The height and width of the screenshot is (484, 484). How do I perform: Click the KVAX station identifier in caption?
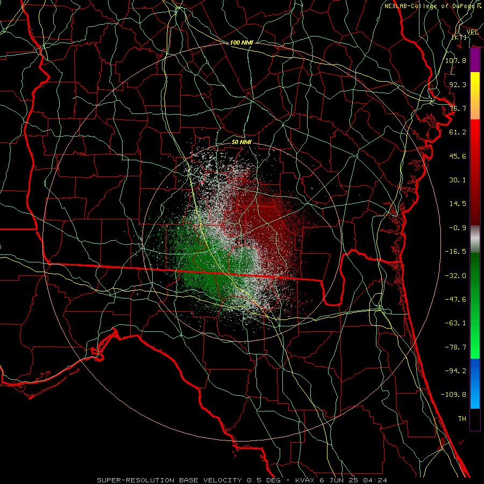pos(305,480)
